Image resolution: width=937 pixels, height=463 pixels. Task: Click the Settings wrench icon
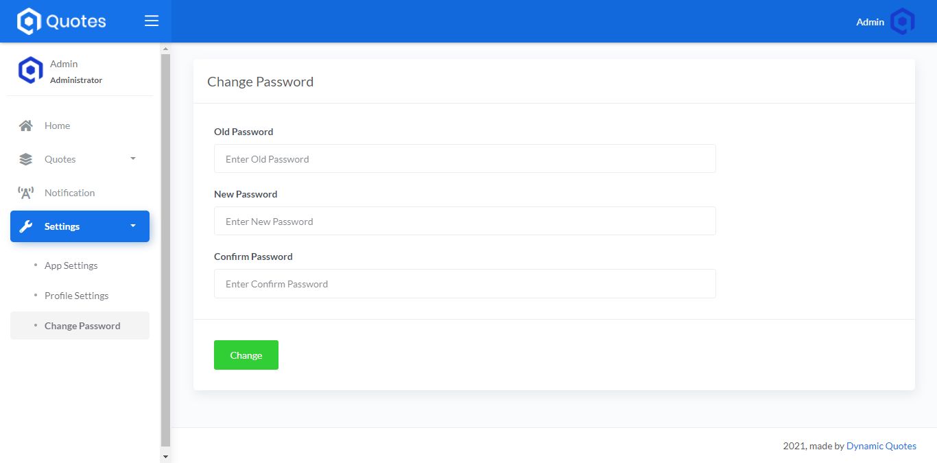(x=26, y=226)
